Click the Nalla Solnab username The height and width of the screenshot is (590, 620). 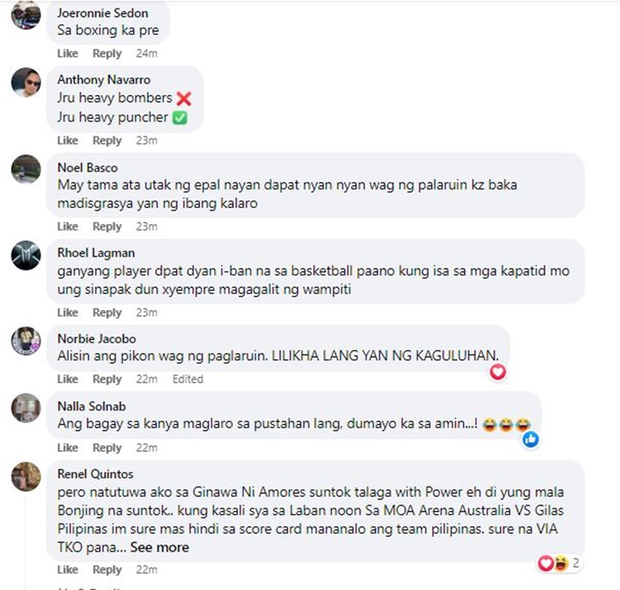(92, 407)
